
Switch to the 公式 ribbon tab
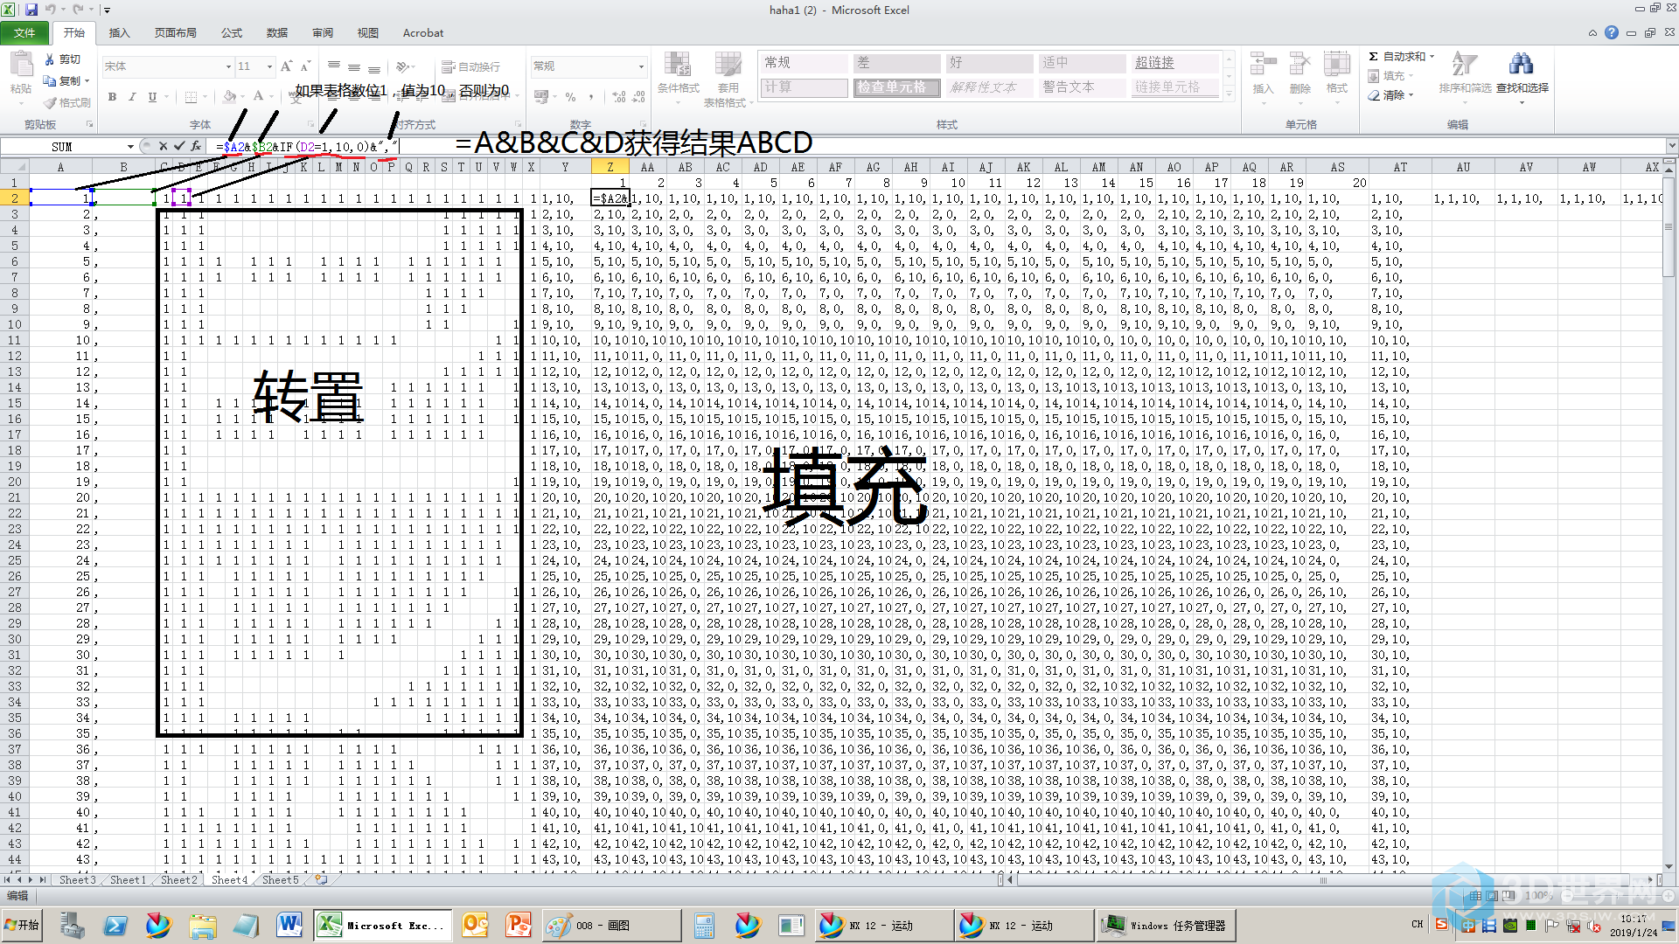[232, 33]
